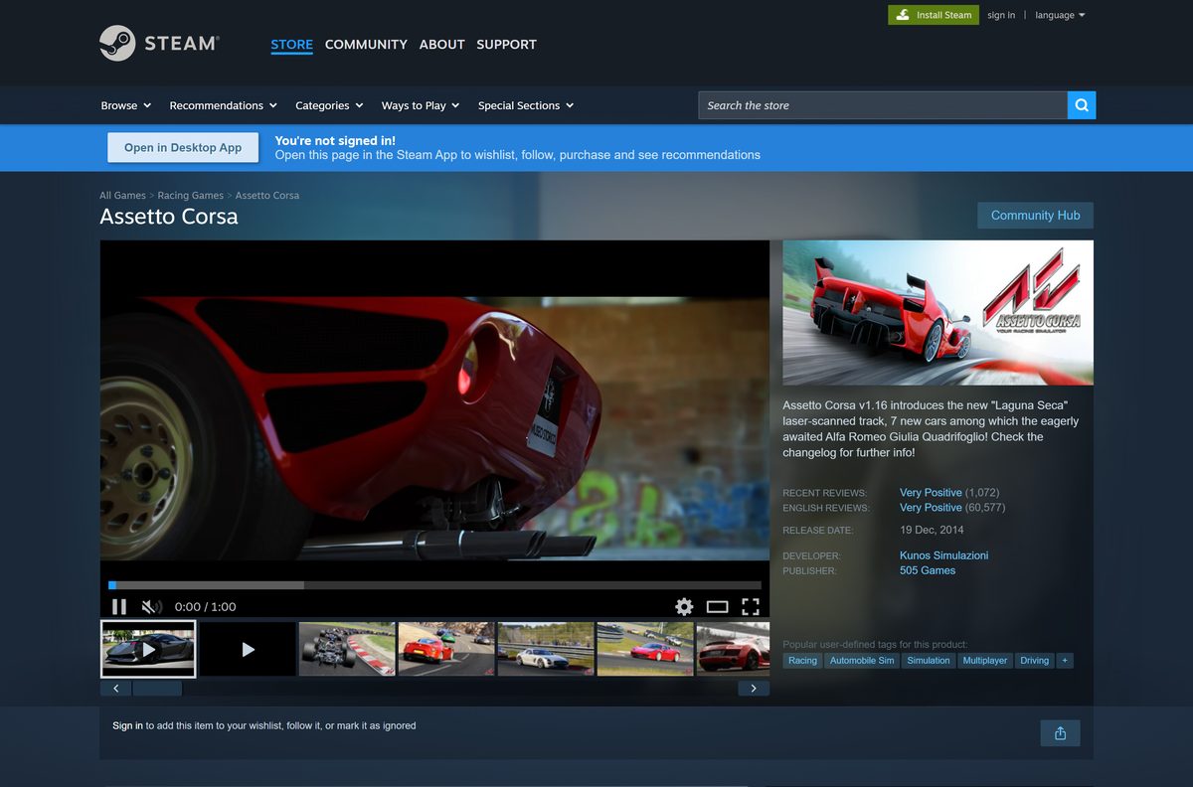
Task: Click the left arrow of thumbnail strip
Action: 115,688
